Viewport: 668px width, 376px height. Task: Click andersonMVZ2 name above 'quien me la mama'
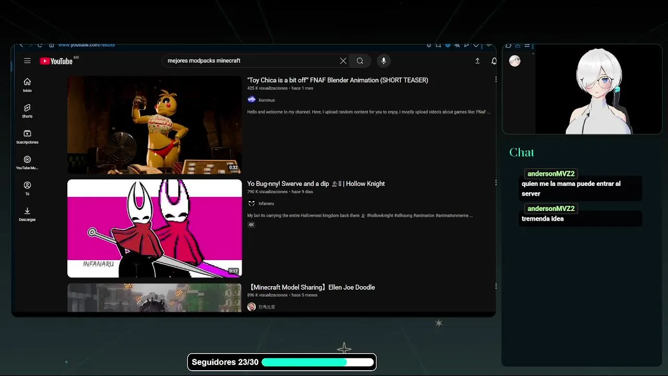click(x=551, y=174)
